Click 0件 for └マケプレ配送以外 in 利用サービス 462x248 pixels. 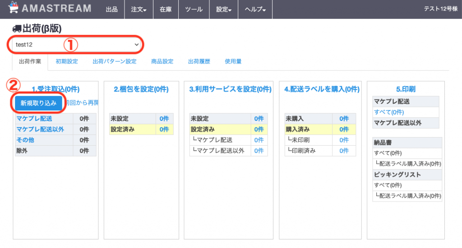coord(259,151)
